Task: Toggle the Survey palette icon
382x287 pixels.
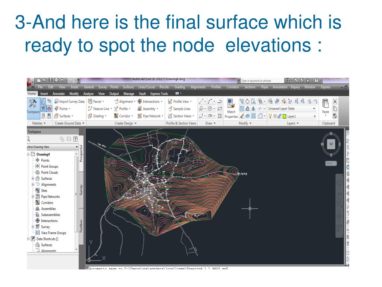Action: point(43,109)
